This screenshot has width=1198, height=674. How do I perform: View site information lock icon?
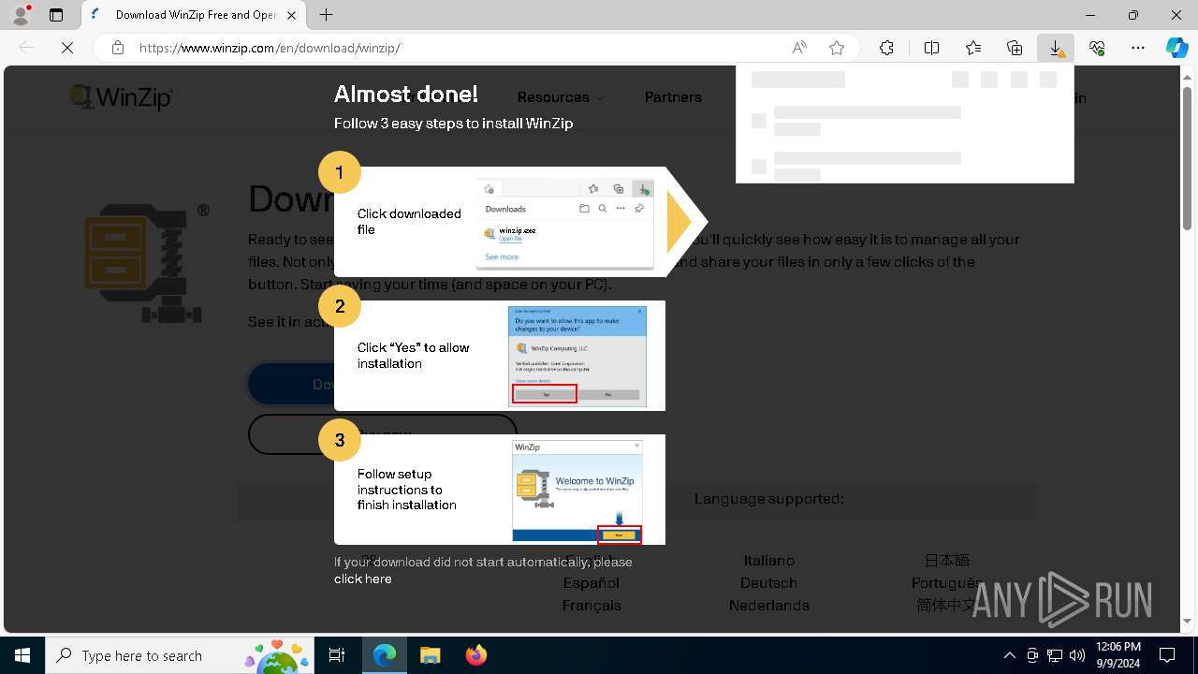[118, 48]
